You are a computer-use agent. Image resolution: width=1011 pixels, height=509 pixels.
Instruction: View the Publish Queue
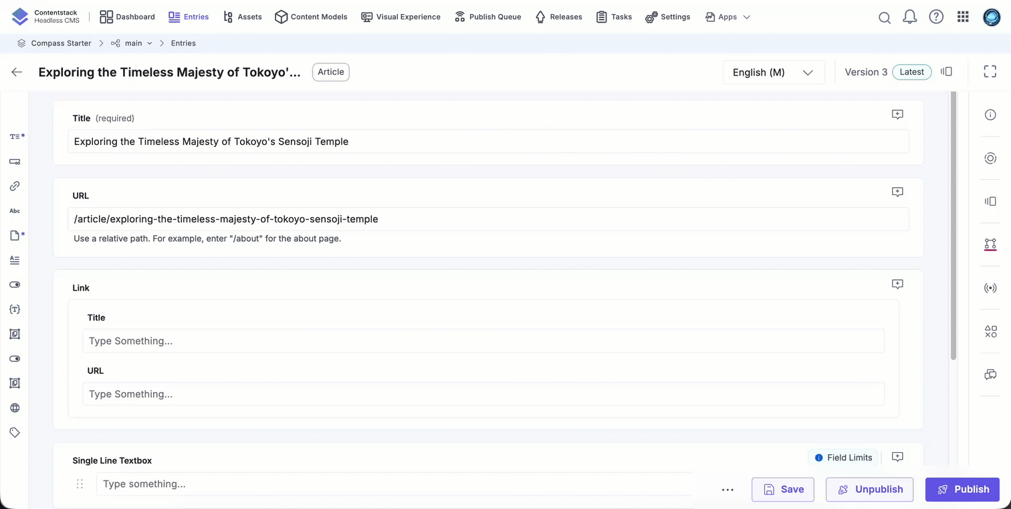click(487, 17)
